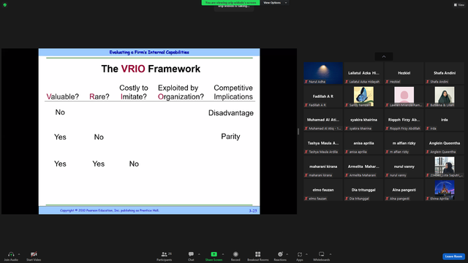Click Armelita Maharani's participant tile
Screen dimensions: 468x263
[x=363, y=167]
